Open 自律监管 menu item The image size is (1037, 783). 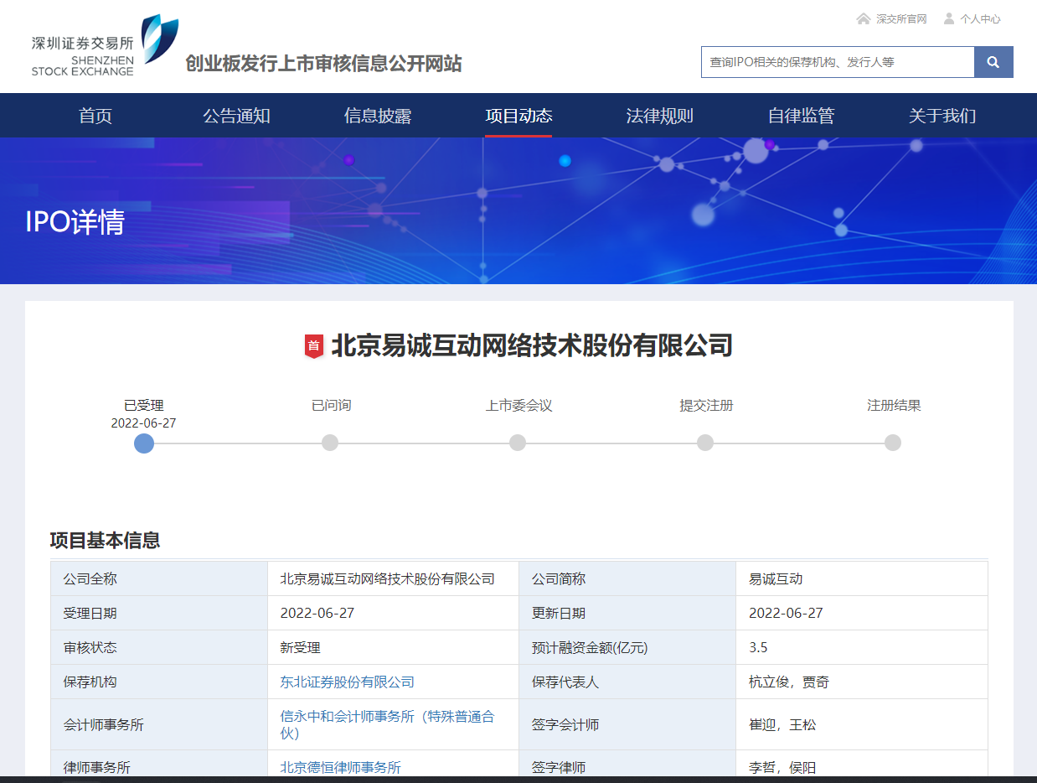(801, 116)
